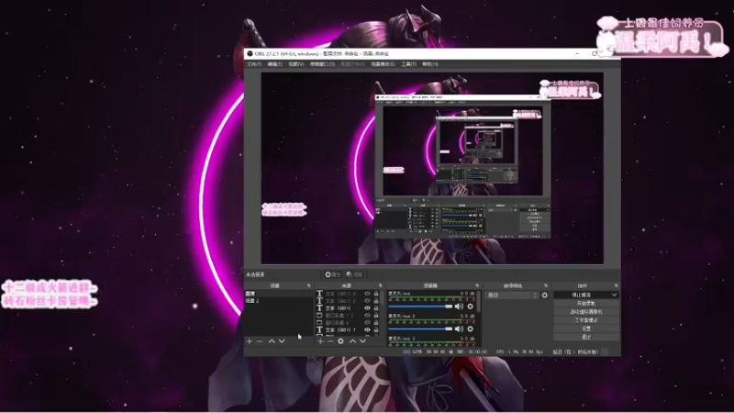Toggle eye icon of 文本 (GDI+) source
Image resolution: width=734 pixels, height=413 pixels.
tap(368, 308)
